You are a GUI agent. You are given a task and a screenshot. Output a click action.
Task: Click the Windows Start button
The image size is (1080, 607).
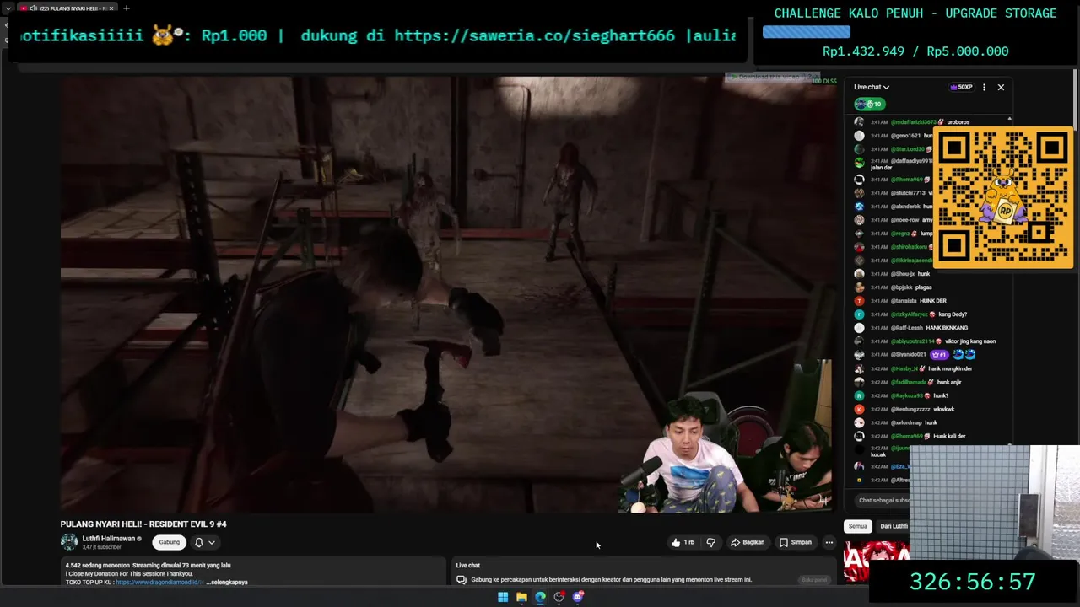503,597
